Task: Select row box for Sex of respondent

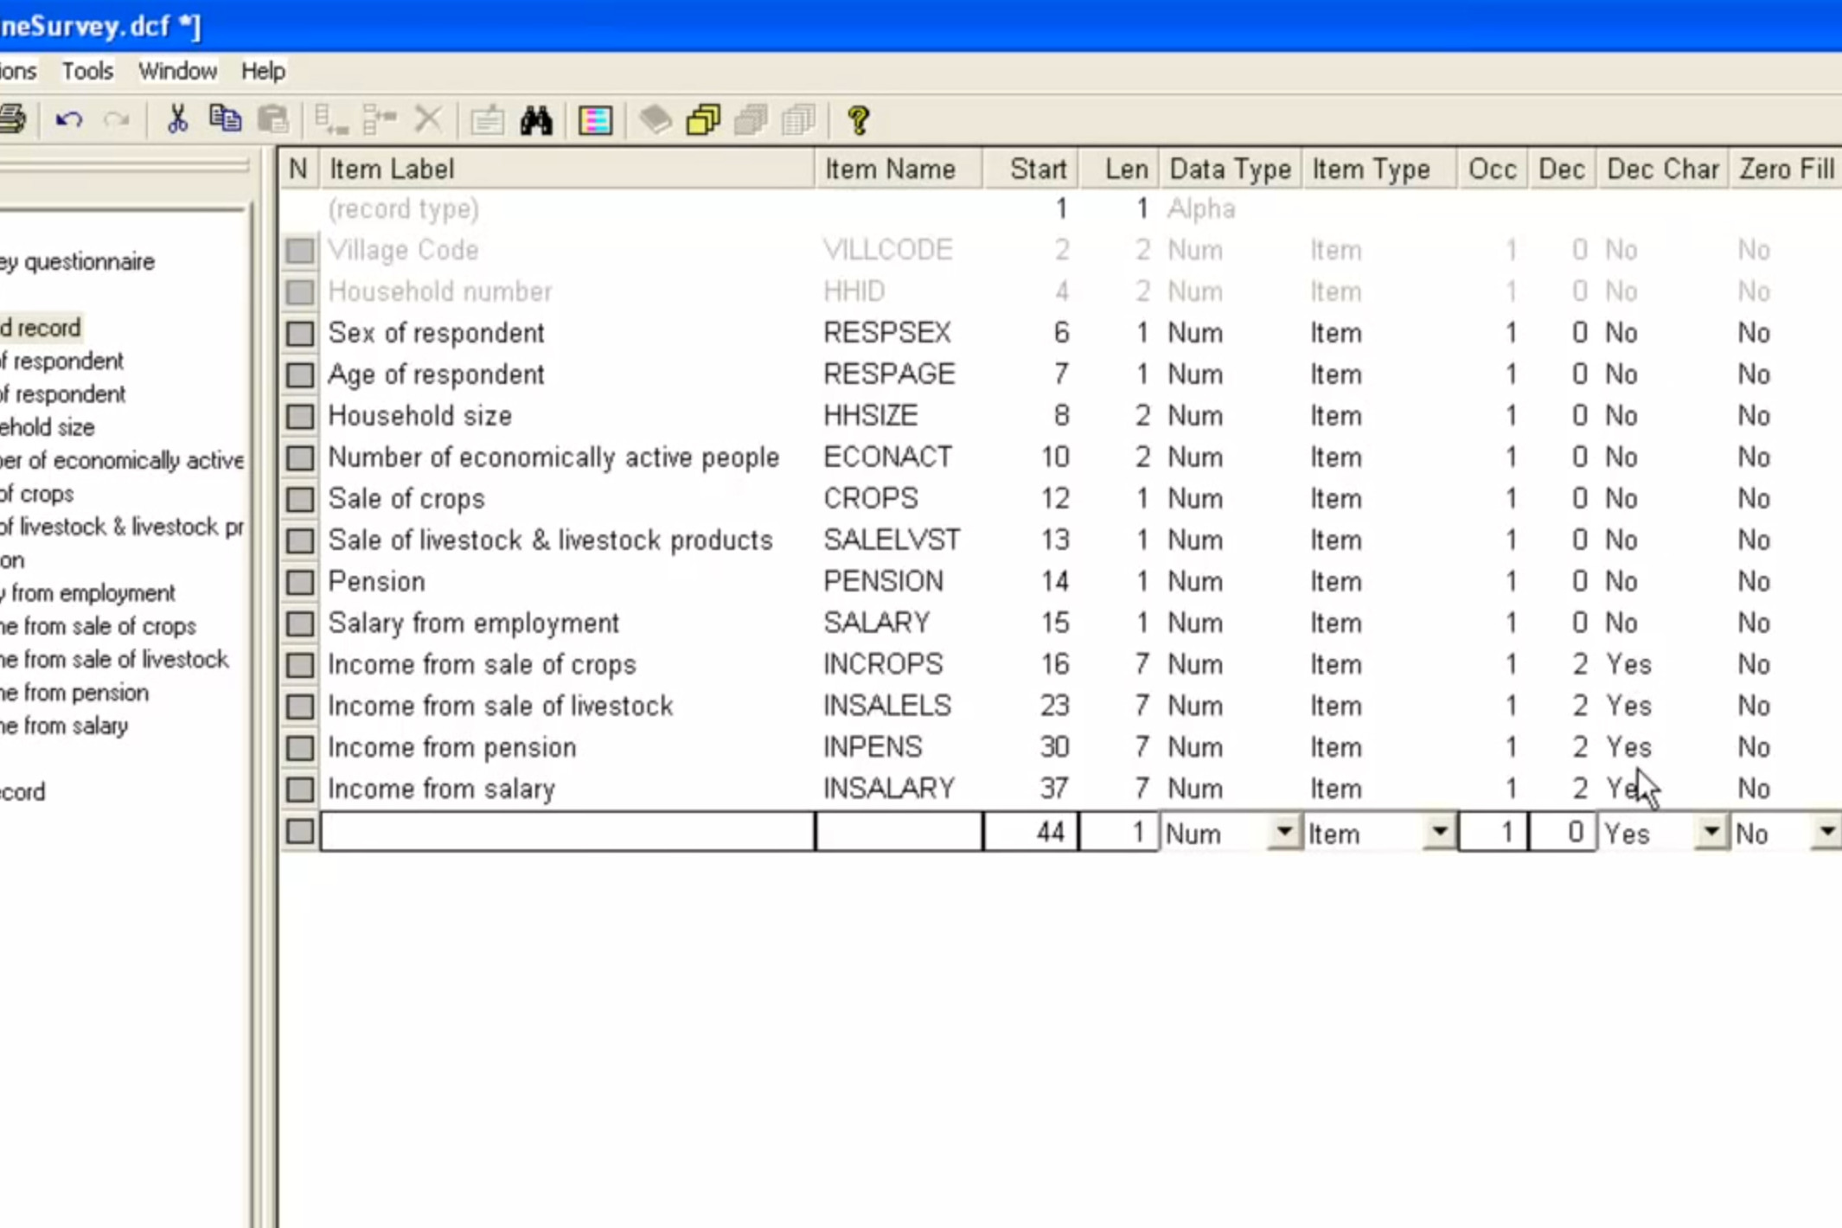Action: [300, 333]
